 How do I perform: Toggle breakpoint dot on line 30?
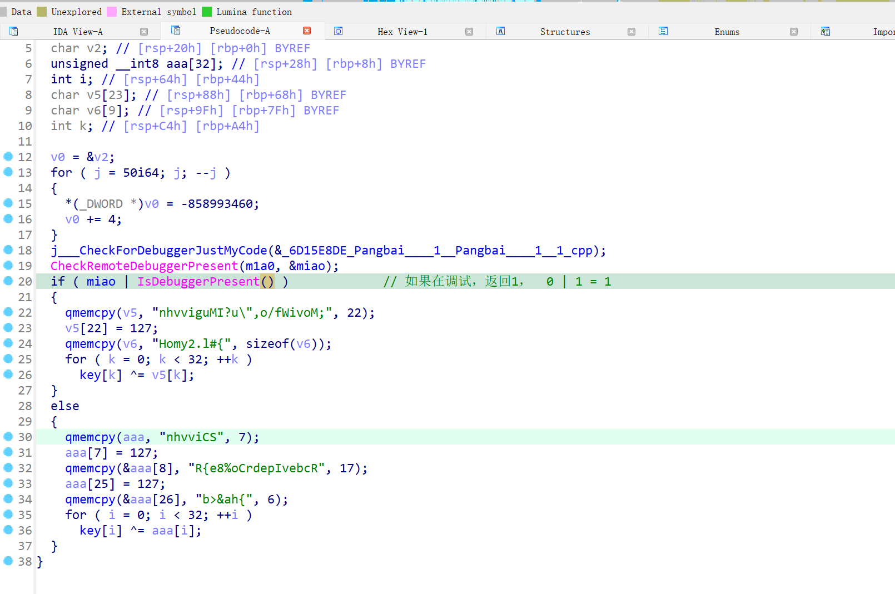pos(8,437)
